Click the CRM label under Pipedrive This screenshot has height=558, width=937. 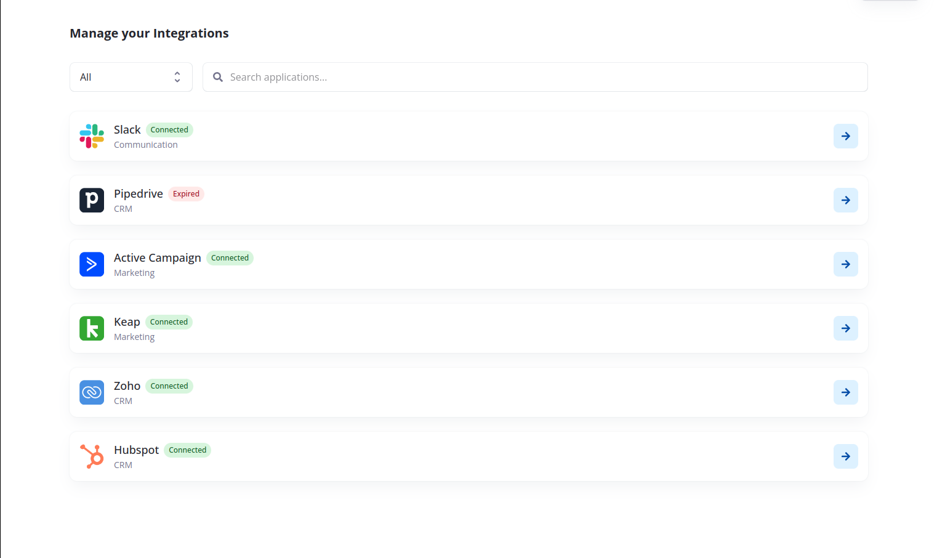123,209
